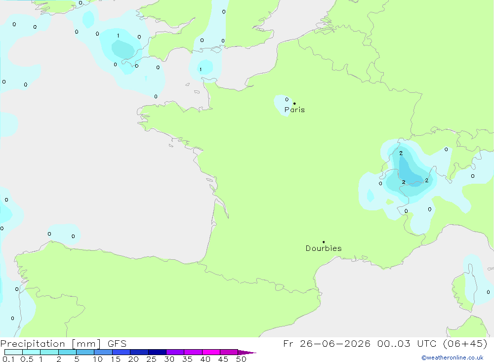Pick the 45–50 mm legend swatch
Viewport: 494px width, 362px height.
coord(229,352)
